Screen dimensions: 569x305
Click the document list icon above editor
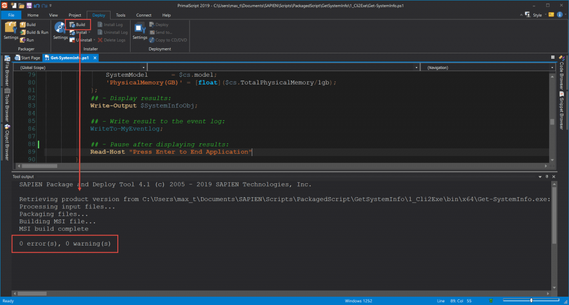tap(553, 57)
